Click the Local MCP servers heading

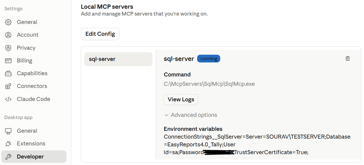[x=107, y=7]
